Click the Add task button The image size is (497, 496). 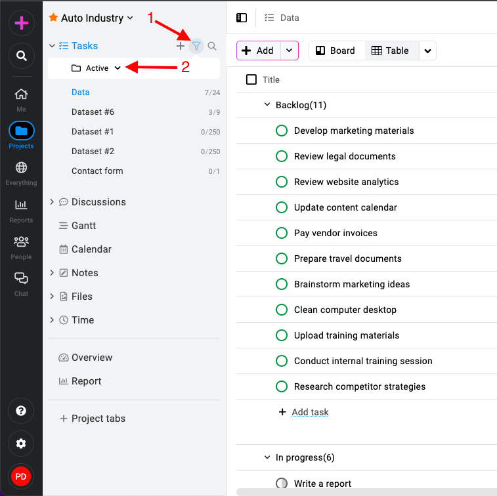click(x=259, y=51)
